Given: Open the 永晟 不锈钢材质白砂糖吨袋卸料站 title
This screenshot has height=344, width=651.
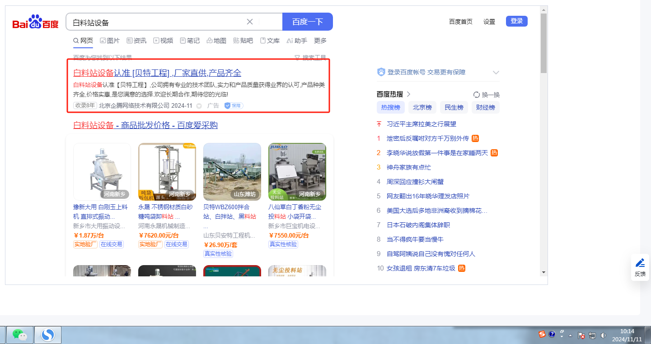Looking at the screenshot, I should click(x=166, y=212).
